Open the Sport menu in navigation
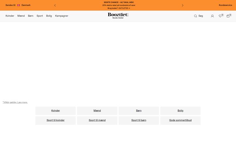Viewport: 236px width, 147px height. coord(40,16)
